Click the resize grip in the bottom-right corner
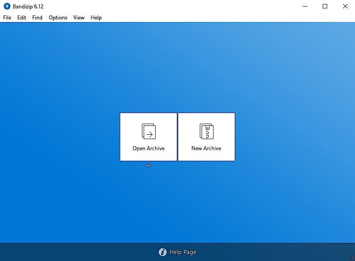Screen dimensions: 355x261 pos(352,258)
